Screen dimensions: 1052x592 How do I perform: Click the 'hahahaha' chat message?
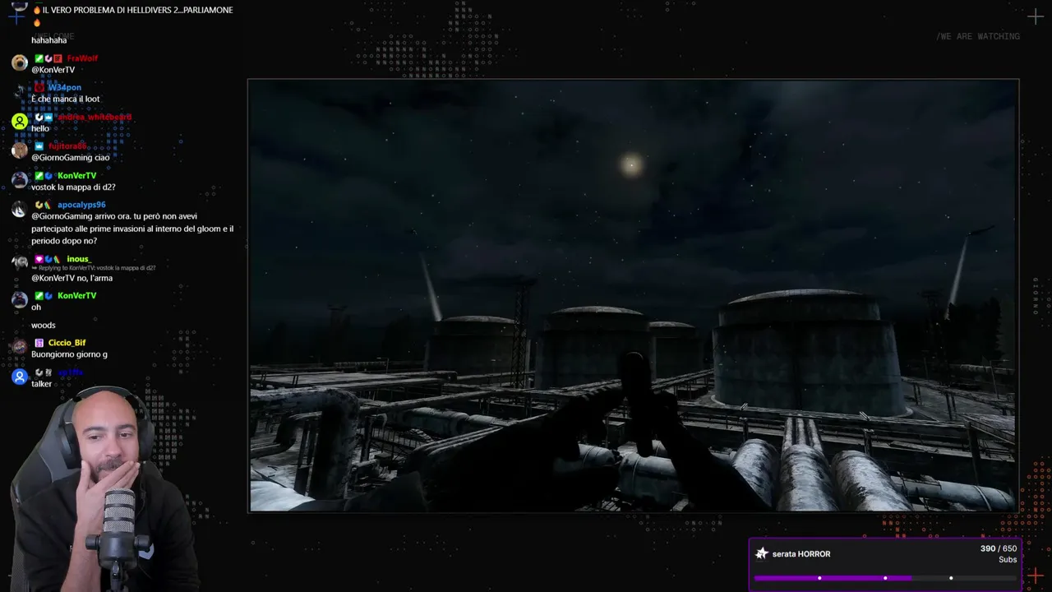pos(49,40)
